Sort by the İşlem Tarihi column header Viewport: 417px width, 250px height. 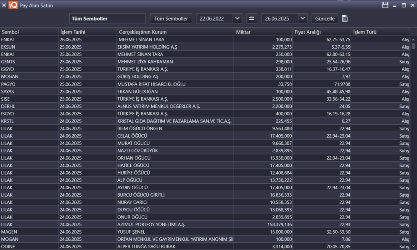tap(87, 32)
